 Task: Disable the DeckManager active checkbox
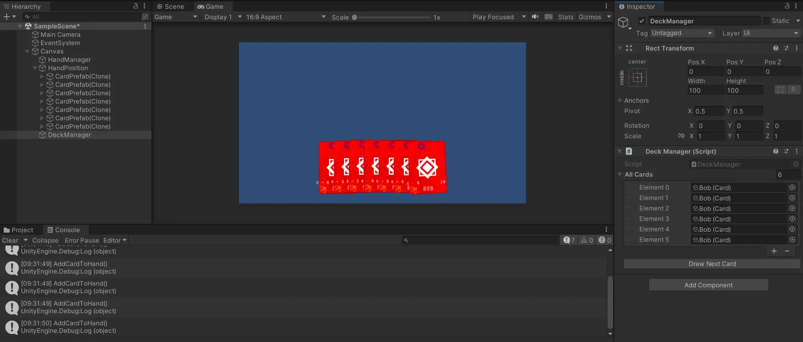coord(641,21)
